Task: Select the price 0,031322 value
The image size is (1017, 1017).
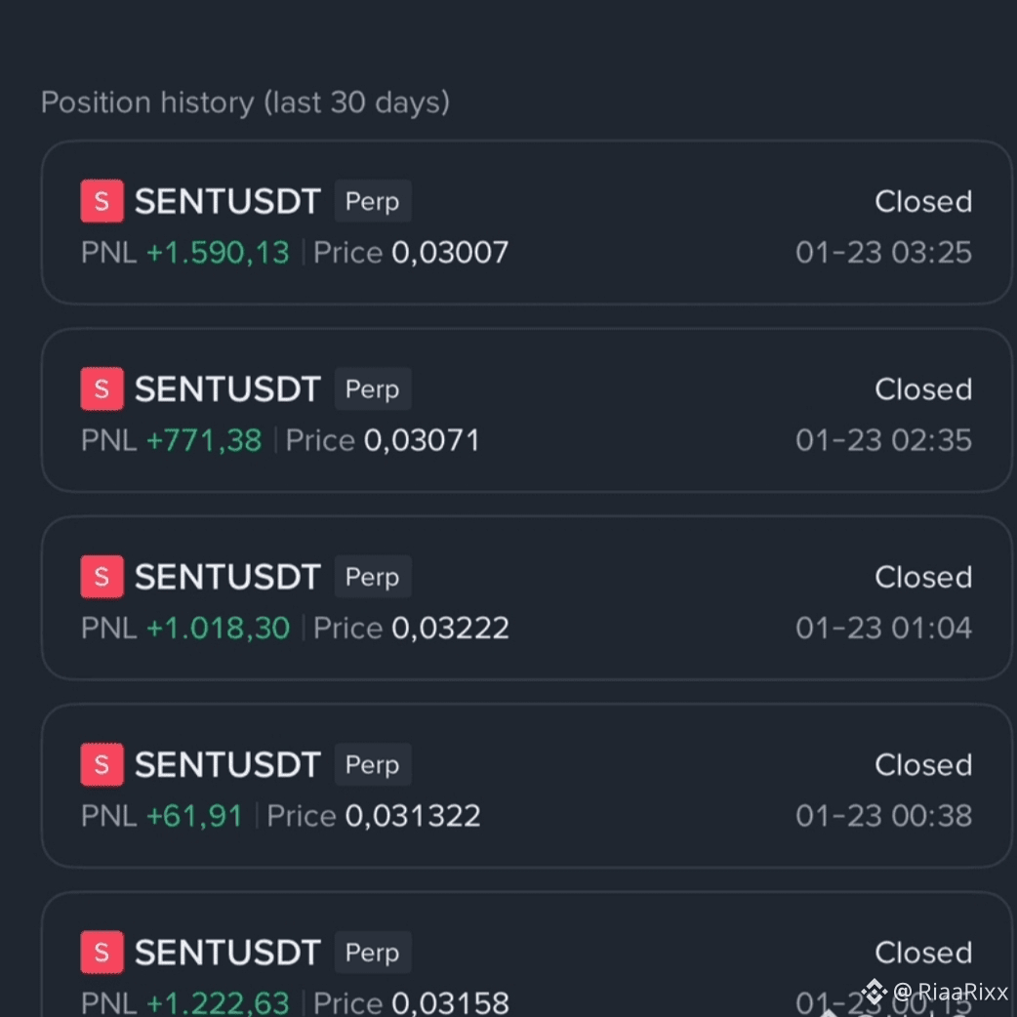Action: (x=413, y=816)
